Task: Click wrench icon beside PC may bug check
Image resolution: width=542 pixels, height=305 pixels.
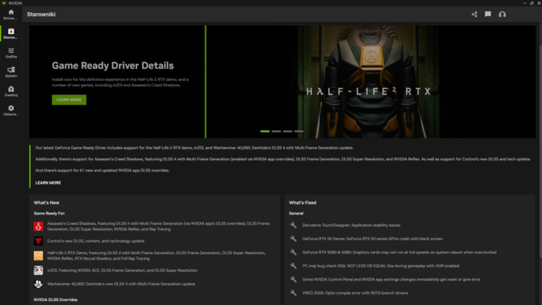Action: tap(294, 265)
